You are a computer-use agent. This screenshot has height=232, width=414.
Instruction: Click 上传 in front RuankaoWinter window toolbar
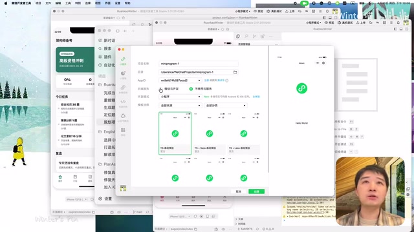(x=361, y=23)
